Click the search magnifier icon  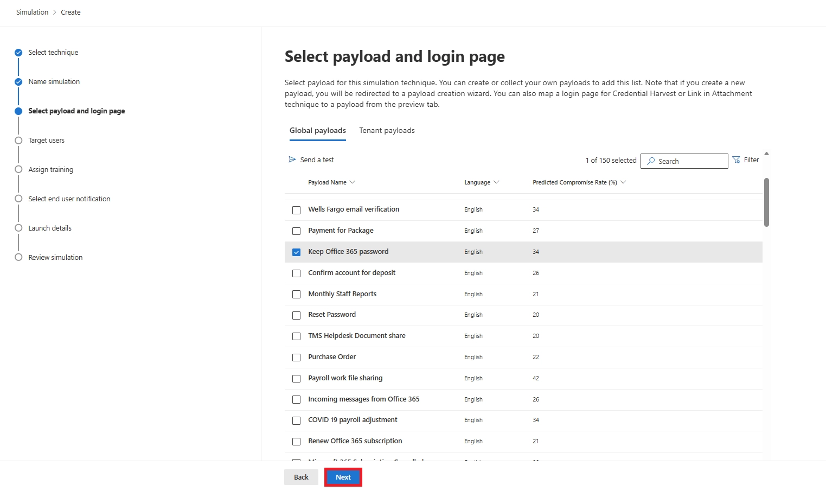click(650, 161)
